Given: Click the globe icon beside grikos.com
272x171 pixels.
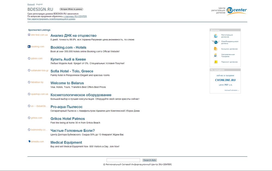Looking at the screenshot, I should pyautogui.click(x=29, y=118).
